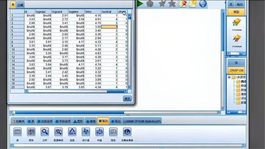
Task: Collapse the unsaved project tree folder
Action: [229, 77]
